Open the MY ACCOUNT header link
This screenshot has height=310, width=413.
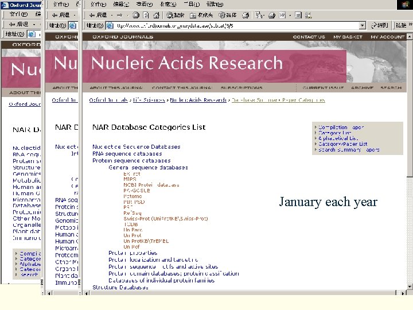click(x=387, y=37)
